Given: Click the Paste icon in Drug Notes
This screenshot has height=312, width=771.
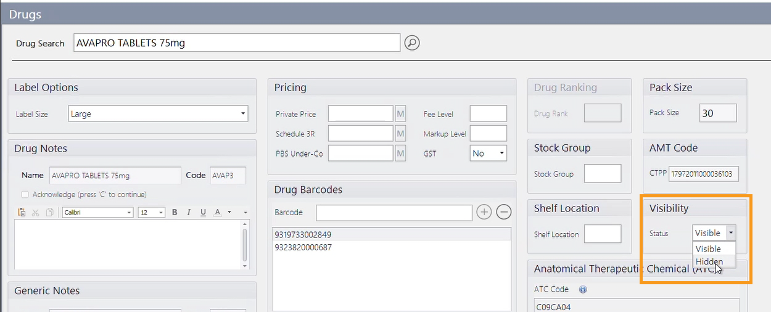Looking at the screenshot, I should coord(22,212).
